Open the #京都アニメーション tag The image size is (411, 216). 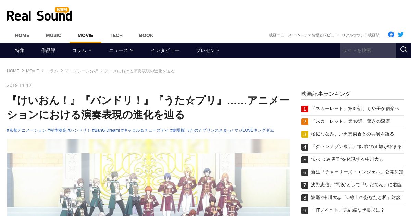click(26, 130)
